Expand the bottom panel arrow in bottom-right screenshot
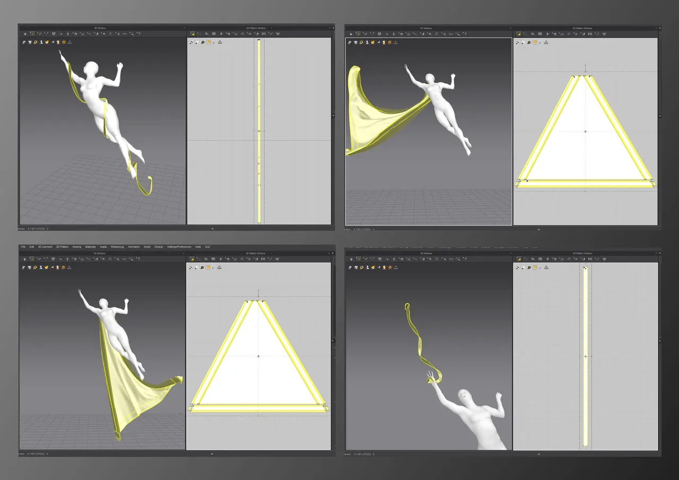The width and height of the screenshot is (679, 480). [x=538, y=454]
